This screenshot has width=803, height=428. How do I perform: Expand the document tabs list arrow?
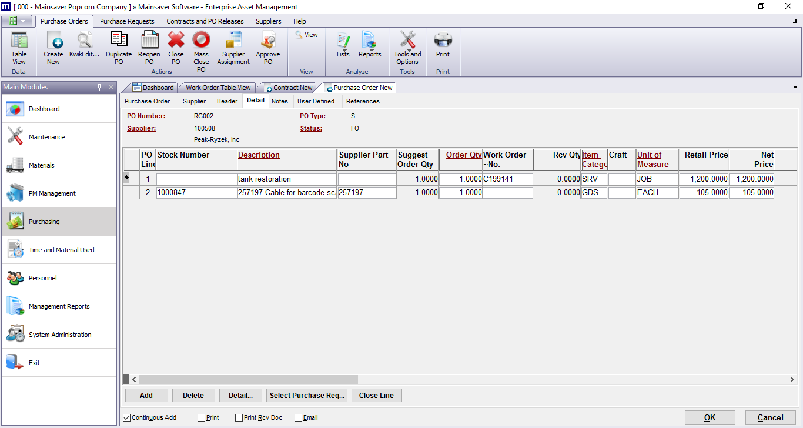795,88
